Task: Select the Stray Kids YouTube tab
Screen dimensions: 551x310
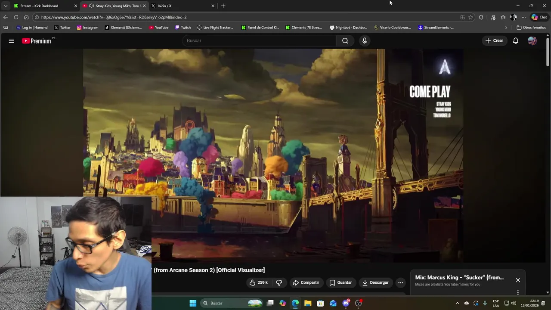Action: pyautogui.click(x=114, y=6)
